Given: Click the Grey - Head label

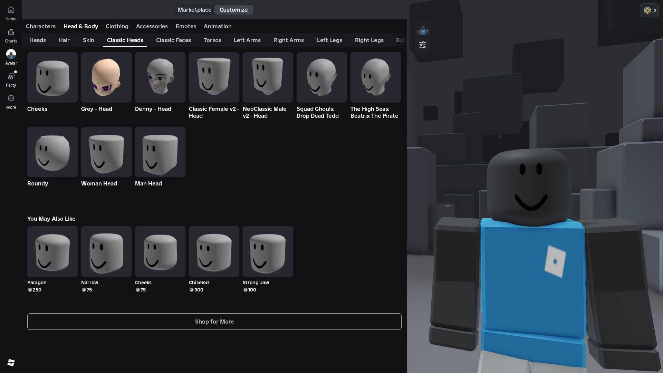Looking at the screenshot, I should tap(97, 109).
